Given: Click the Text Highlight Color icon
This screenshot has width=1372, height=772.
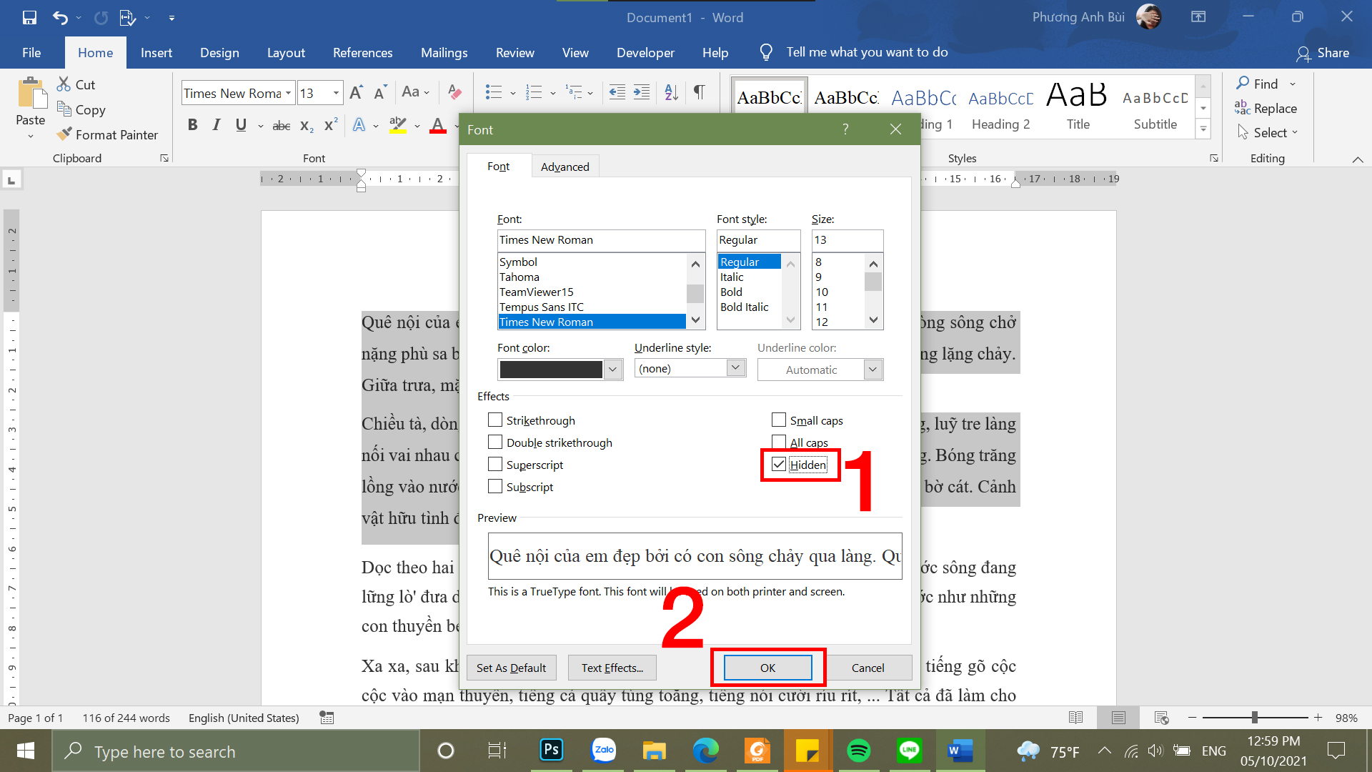Looking at the screenshot, I should coord(399,127).
